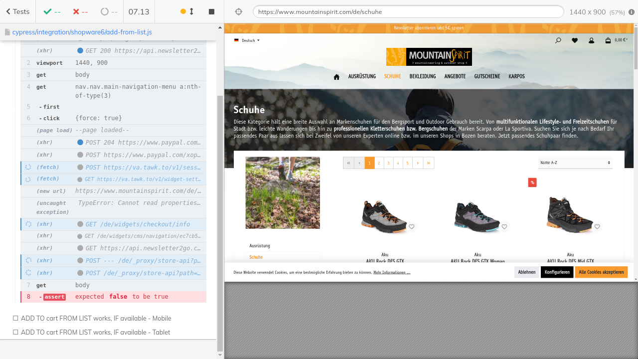Click the stop test run button
The width and height of the screenshot is (638, 359).
tap(211, 11)
